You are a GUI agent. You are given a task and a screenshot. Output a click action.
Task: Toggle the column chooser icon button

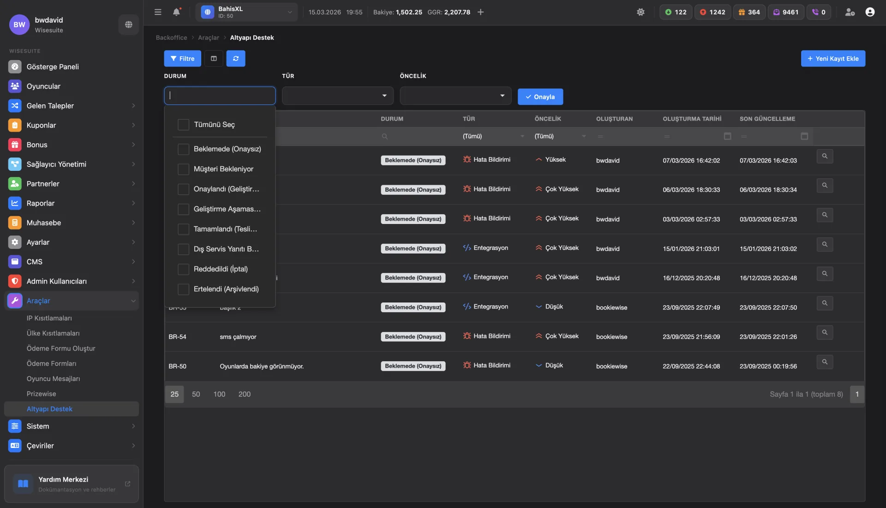(214, 59)
